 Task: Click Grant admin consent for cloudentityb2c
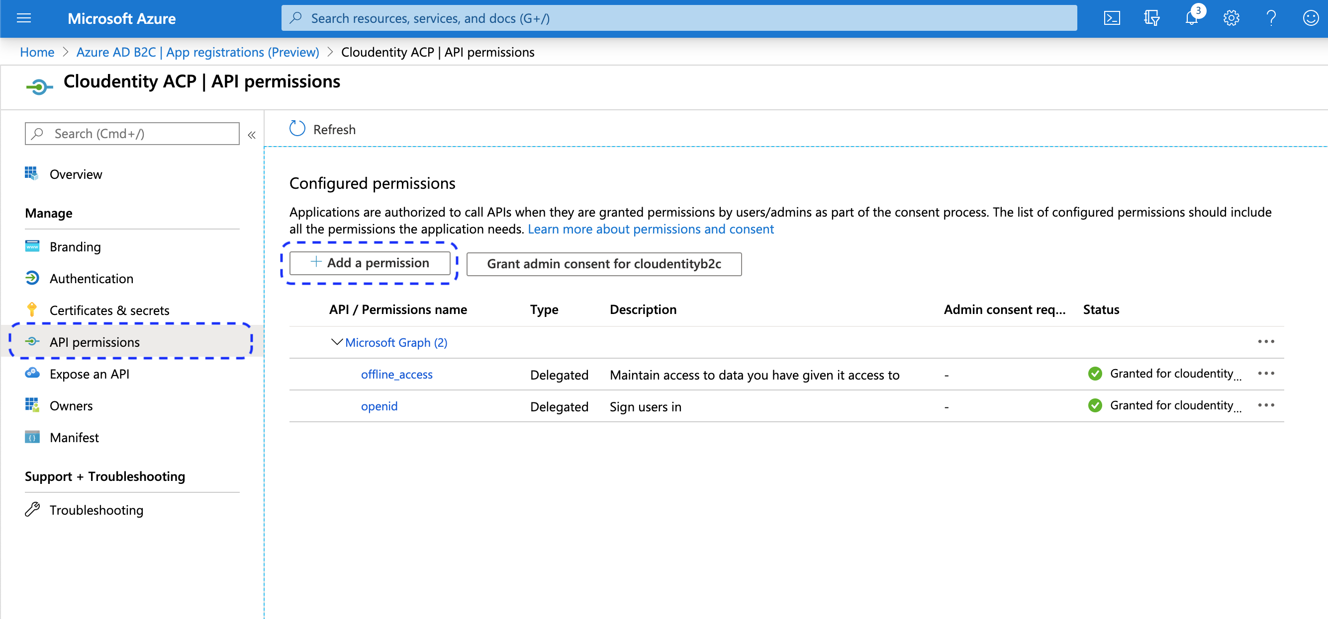(x=604, y=264)
